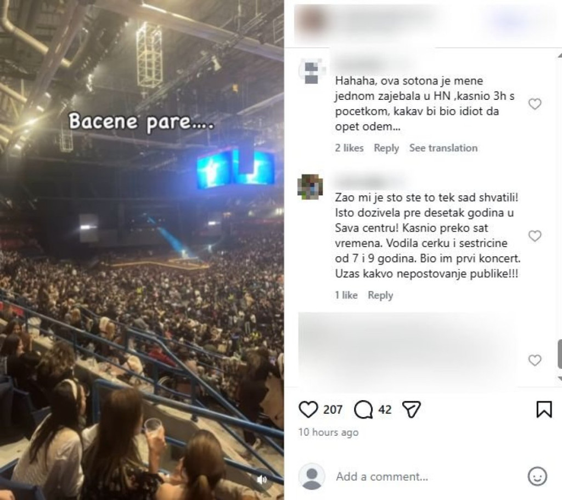Open second commenter's profile avatar
Viewport: 562px width, 500px height.
311,187
